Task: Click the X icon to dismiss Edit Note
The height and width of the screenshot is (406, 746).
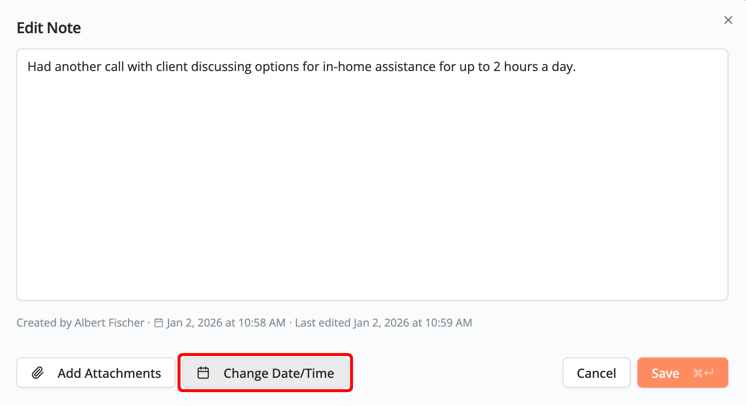Action: point(728,20)
